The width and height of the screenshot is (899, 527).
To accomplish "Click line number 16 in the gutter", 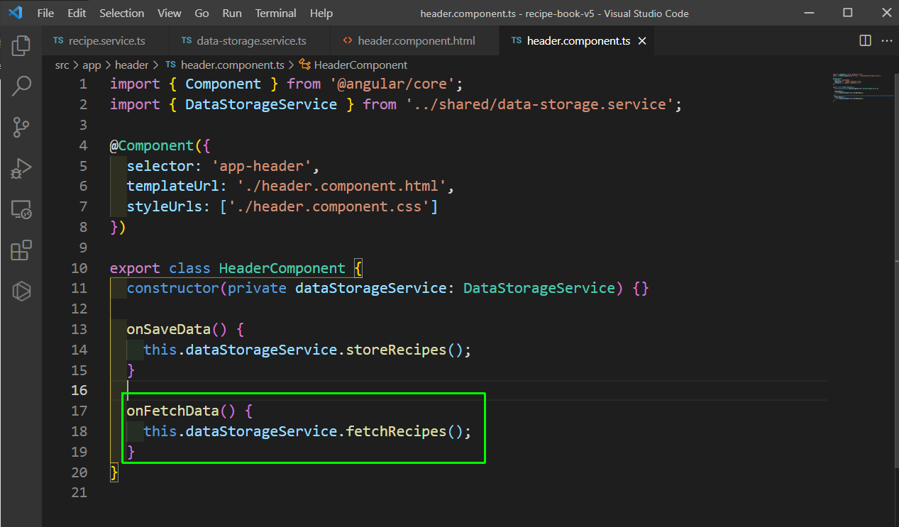I will [79, 390].
